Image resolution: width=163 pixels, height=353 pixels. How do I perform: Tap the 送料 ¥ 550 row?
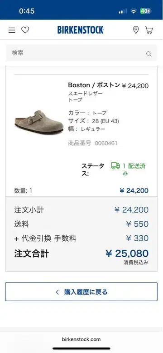(81, 224)
